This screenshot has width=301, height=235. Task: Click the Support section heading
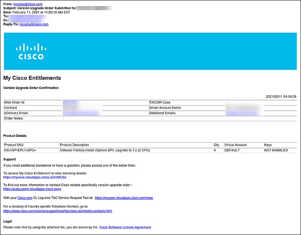(x=10, y=160)
